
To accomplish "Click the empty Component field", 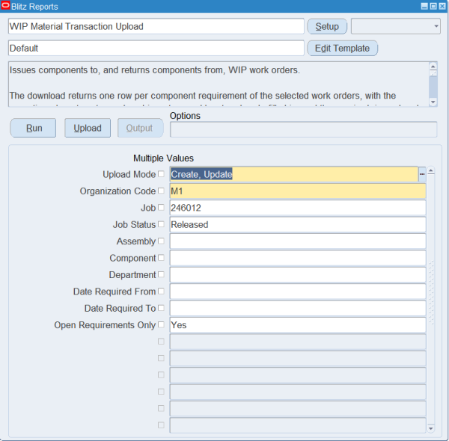I will 298,258.
